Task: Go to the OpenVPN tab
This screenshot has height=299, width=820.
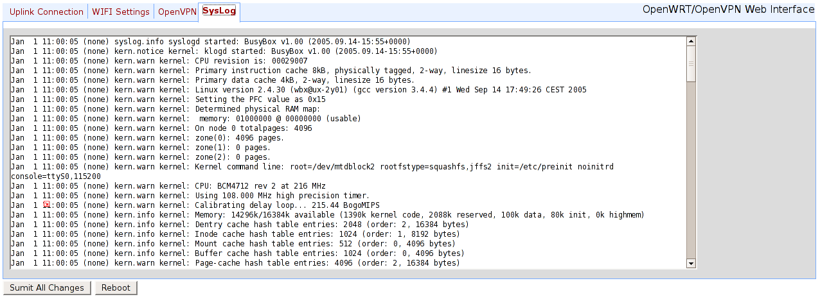Action: point(177,12)
